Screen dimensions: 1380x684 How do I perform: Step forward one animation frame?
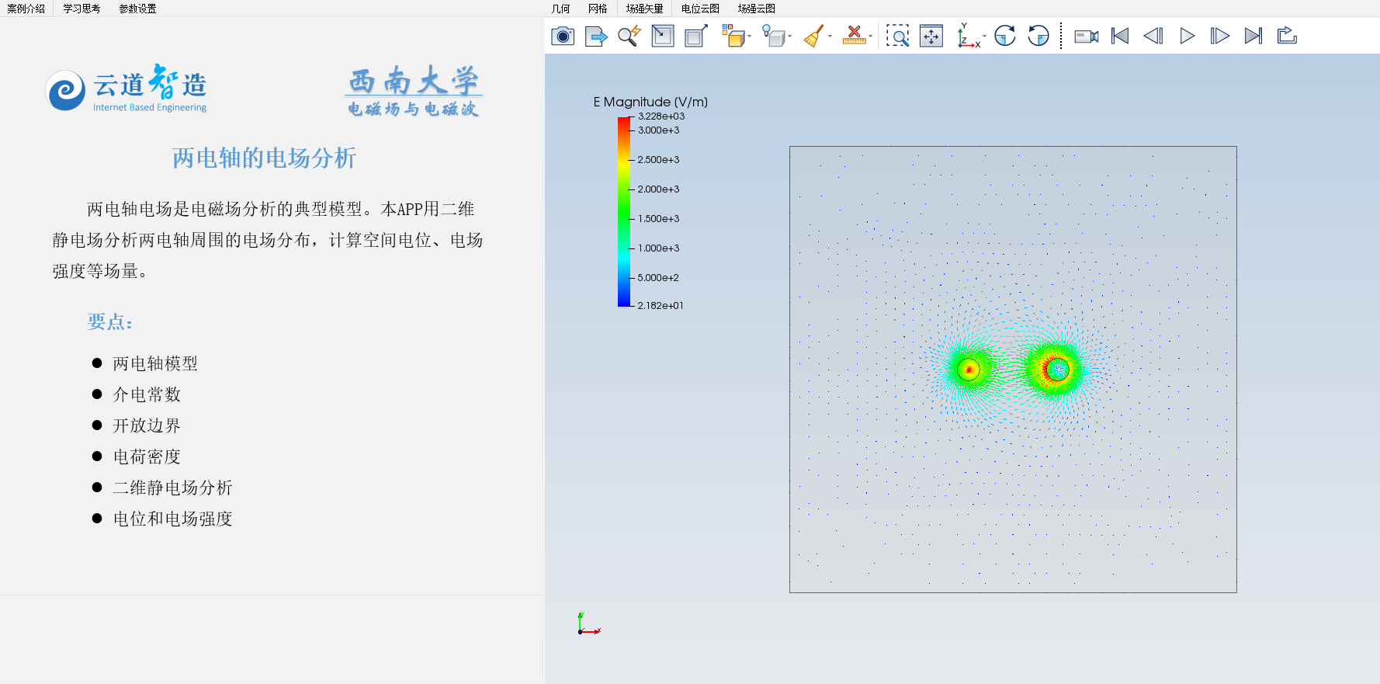[1220, 36]
